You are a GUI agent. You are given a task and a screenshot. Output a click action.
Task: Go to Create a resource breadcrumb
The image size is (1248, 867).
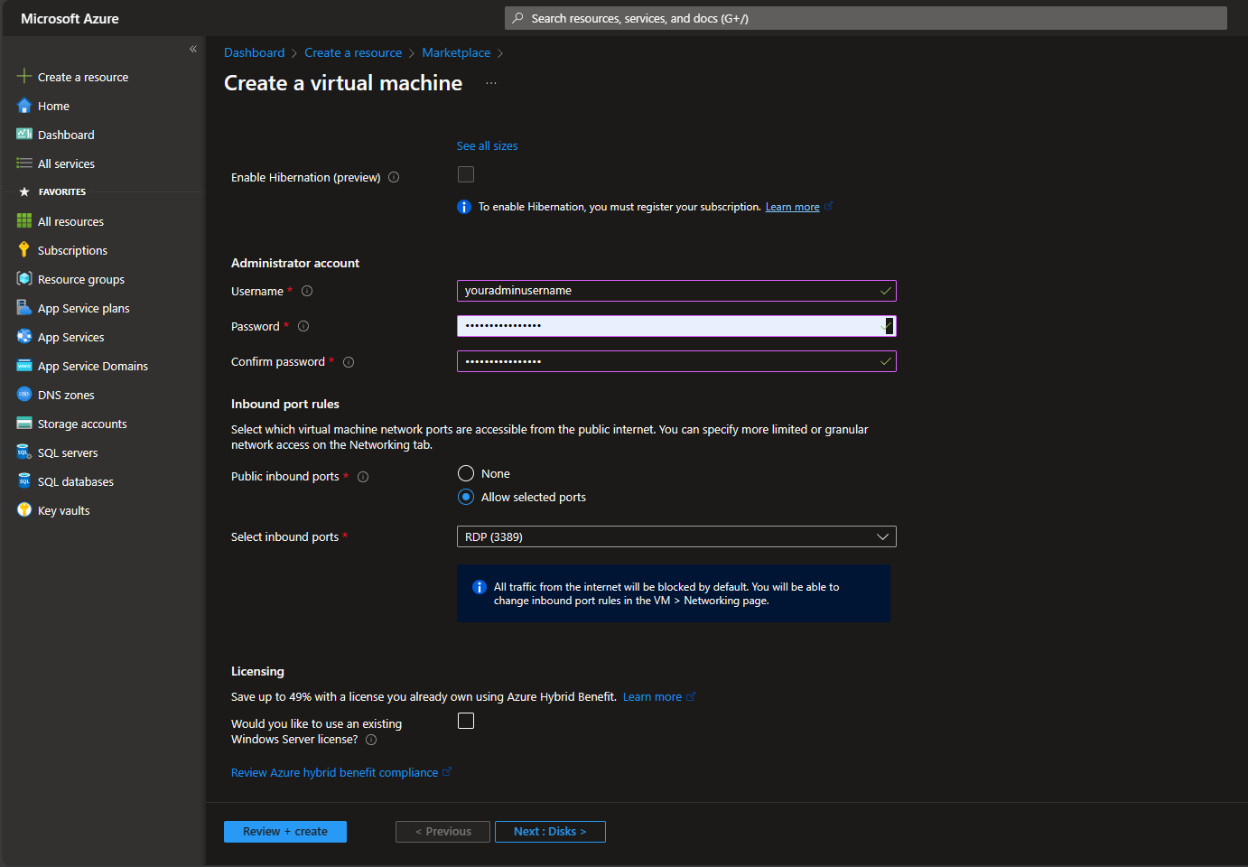(x=353, y=52)
